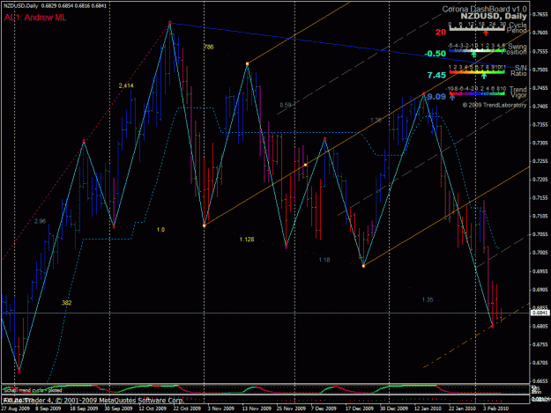Click the Cycle Period value 20
This screenshot has height=413, width=551.
tap(441, 33)
